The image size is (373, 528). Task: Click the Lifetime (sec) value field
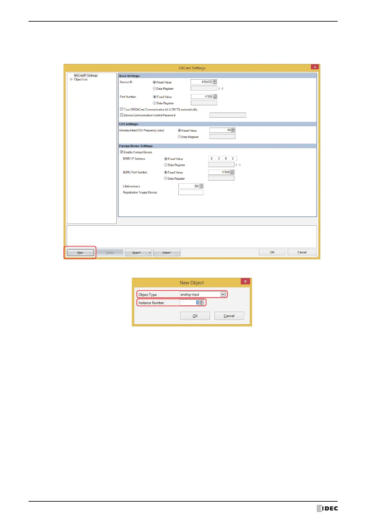point(189,186)
